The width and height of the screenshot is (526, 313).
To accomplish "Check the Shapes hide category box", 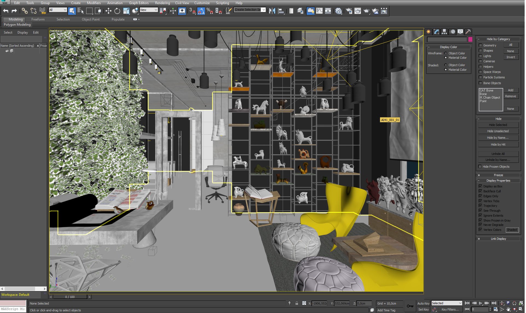I will tap(480, 51).
